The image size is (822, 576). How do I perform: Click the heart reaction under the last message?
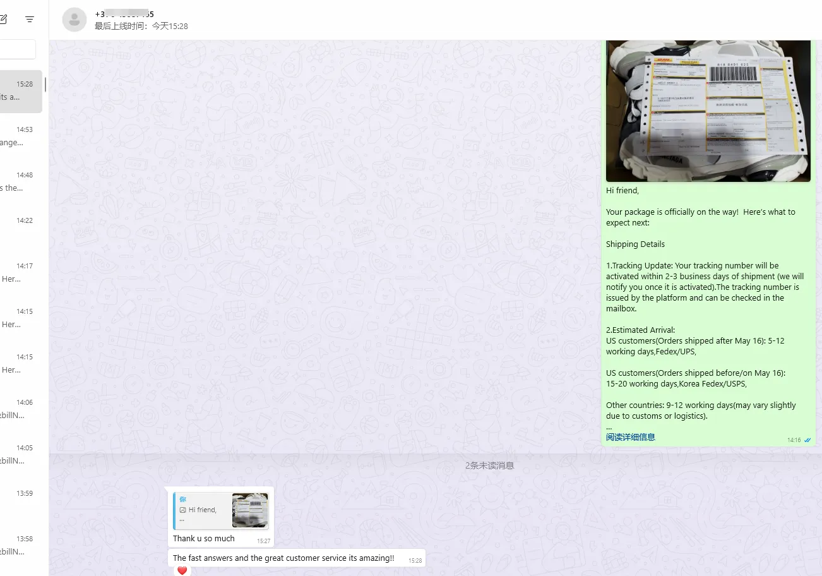click(x=182, y=571)
